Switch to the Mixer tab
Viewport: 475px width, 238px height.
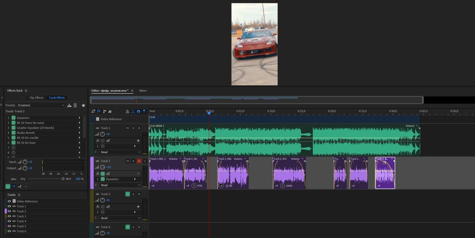coord(143,91)
